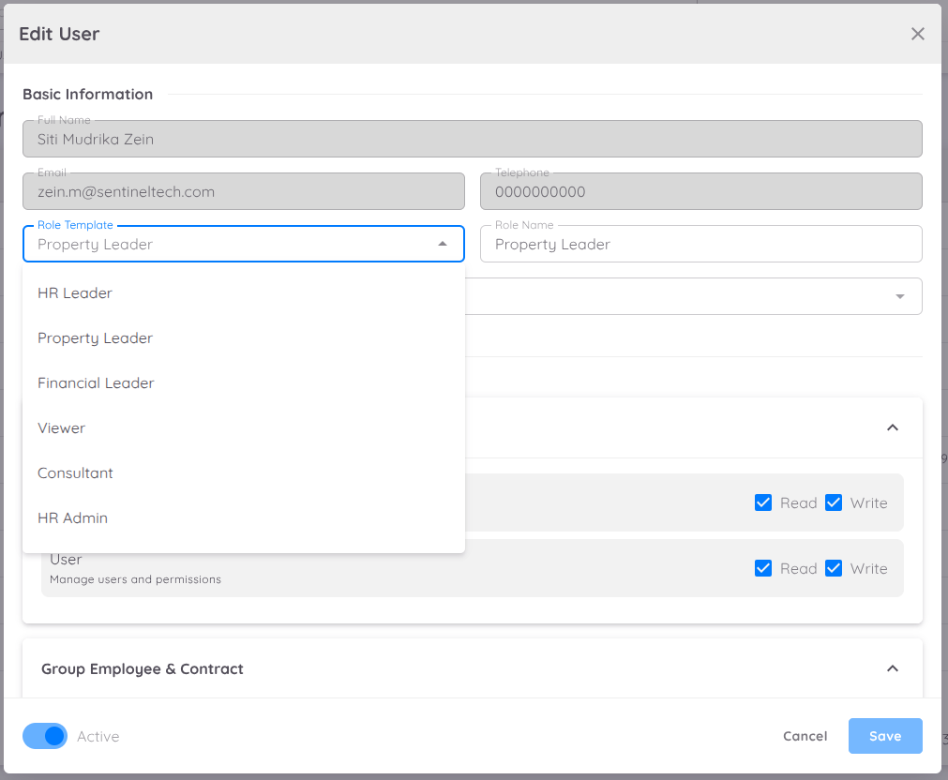
Task: Collapse the Group Employee & Contract section
Action: point(892,668)
